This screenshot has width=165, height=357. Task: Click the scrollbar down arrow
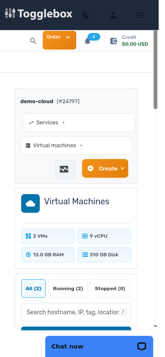click(155, 326)
